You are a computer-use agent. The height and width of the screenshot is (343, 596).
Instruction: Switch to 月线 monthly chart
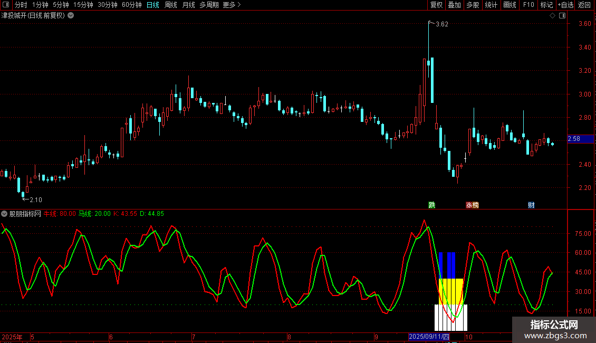(188, 5)
